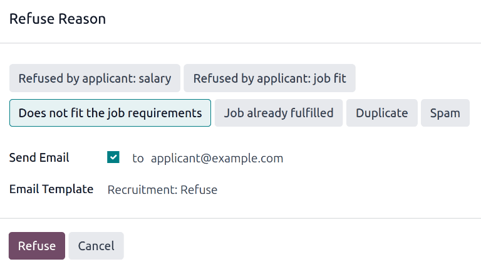Toggle the teal checkmark beside Send Email
Image resolution: width=481 pixels, height=269 pixels.
113,158
